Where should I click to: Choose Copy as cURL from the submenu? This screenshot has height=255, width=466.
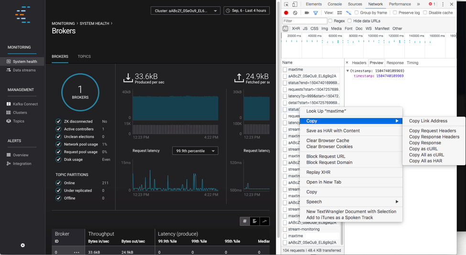click(x=423, y=149)
